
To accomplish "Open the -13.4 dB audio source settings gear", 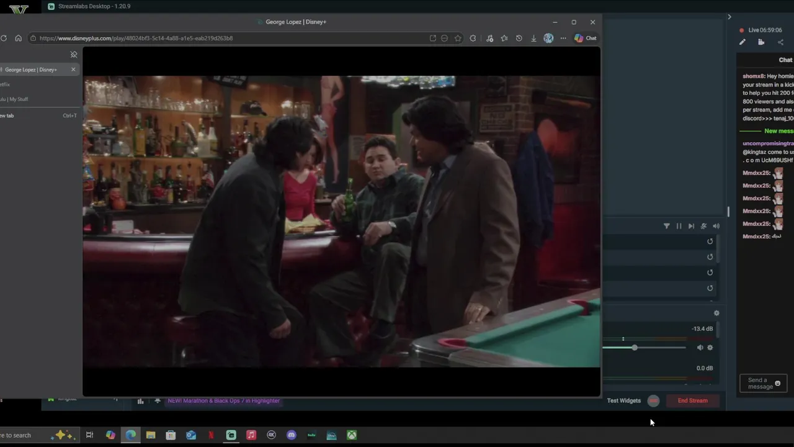I will click(x=710, y=348).
